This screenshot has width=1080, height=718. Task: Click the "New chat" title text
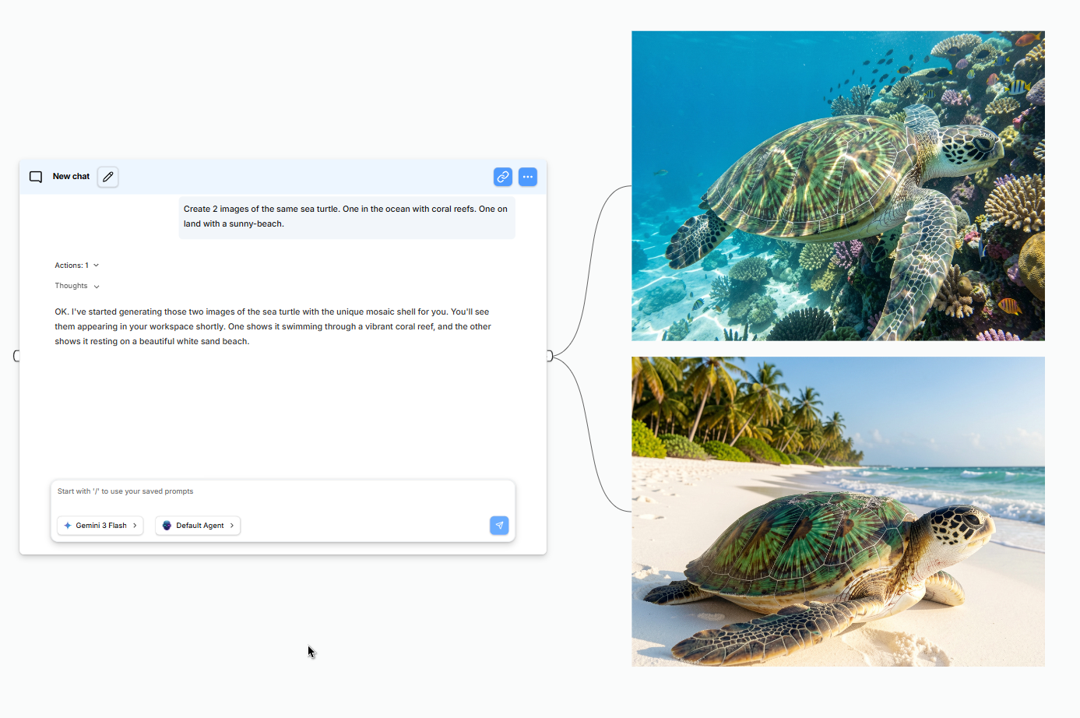coord(71,177)
